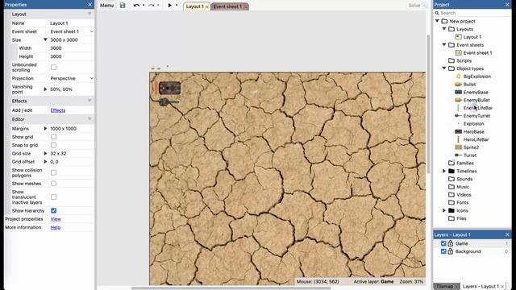Select BigExplosion object icon in Project
This screenshot has width=516, height=290.
(459, 77)
